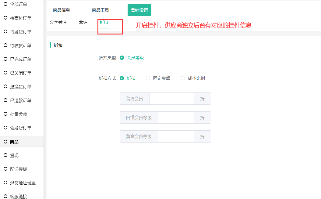Select 会员等级 discount type radio
Image resolution: width=321 pixels, height=199 pixels.
coord(122,58)
